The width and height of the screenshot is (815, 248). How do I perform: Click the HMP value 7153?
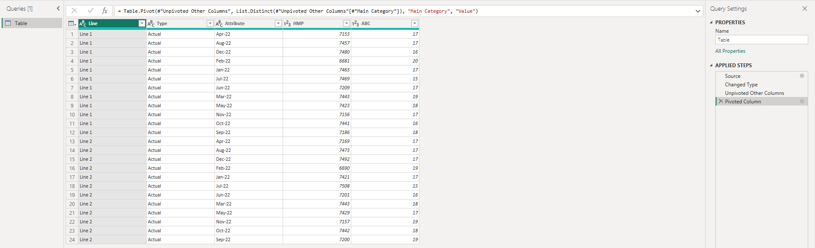(x=317, y=34)
